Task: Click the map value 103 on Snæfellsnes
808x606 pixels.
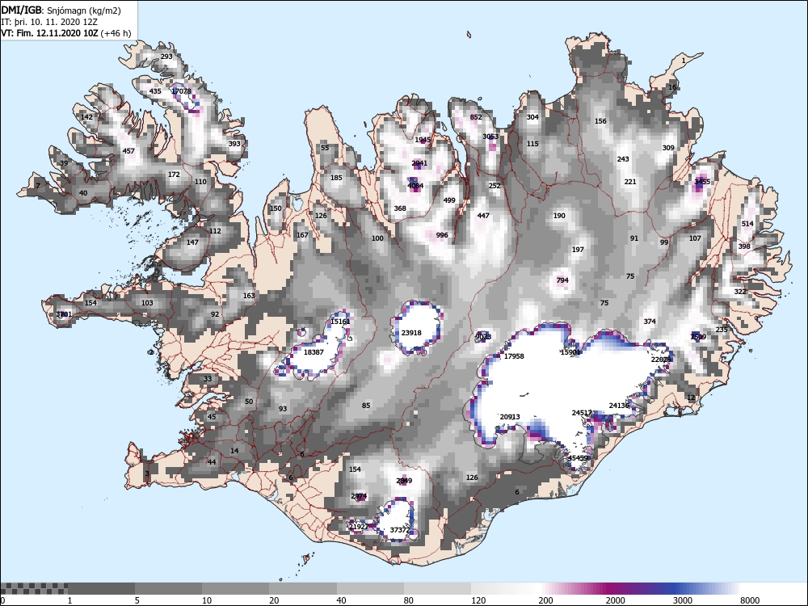Action: coord(147,303)
